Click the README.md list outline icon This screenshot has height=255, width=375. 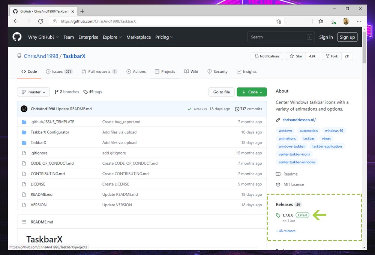[x=24, y=222]
